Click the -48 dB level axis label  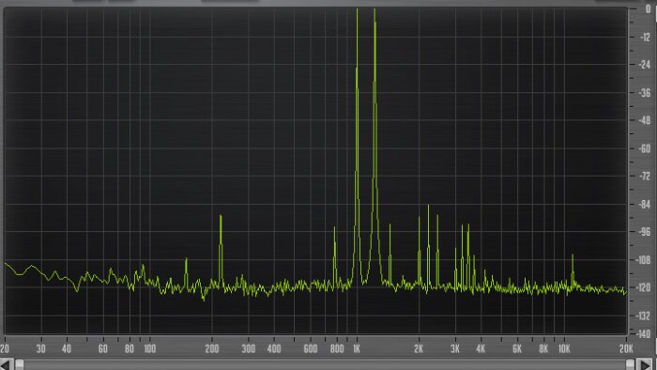(x=645, y=121)
